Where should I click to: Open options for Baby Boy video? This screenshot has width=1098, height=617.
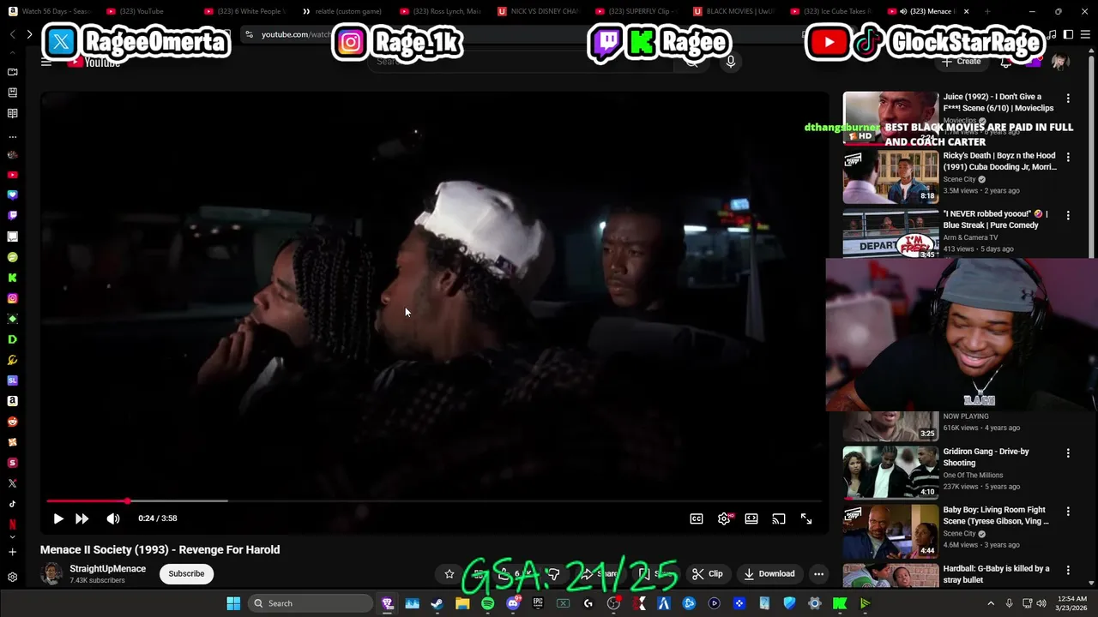click(1068, 511)
